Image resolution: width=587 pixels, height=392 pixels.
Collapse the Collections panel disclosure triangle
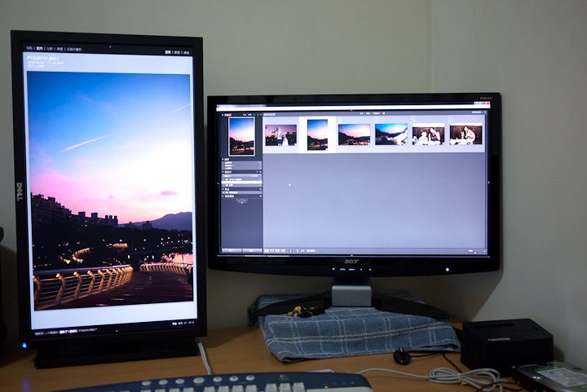[x=223, y=189]
